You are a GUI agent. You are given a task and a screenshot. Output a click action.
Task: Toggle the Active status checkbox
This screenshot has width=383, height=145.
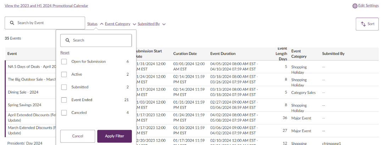point(64,74)
